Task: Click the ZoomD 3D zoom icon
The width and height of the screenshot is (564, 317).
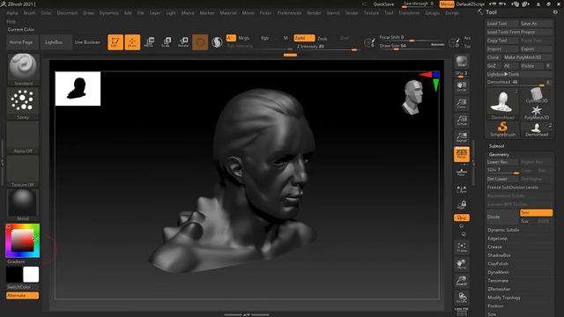Action: 462,281
